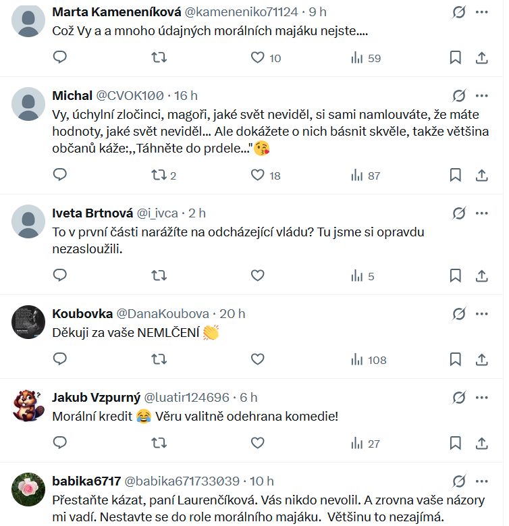This screenshot has height=526, width=509.
Task: Like Marta Kameneníková's tweet
Action: [x=257, y=58]
